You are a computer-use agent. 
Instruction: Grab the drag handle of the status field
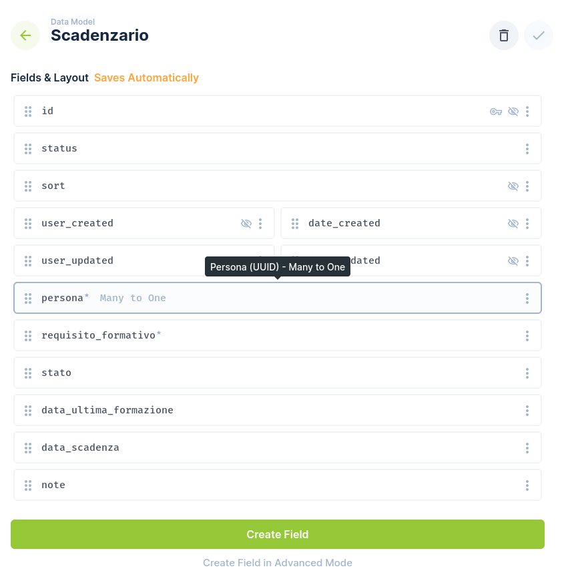[x=28, y=148]
